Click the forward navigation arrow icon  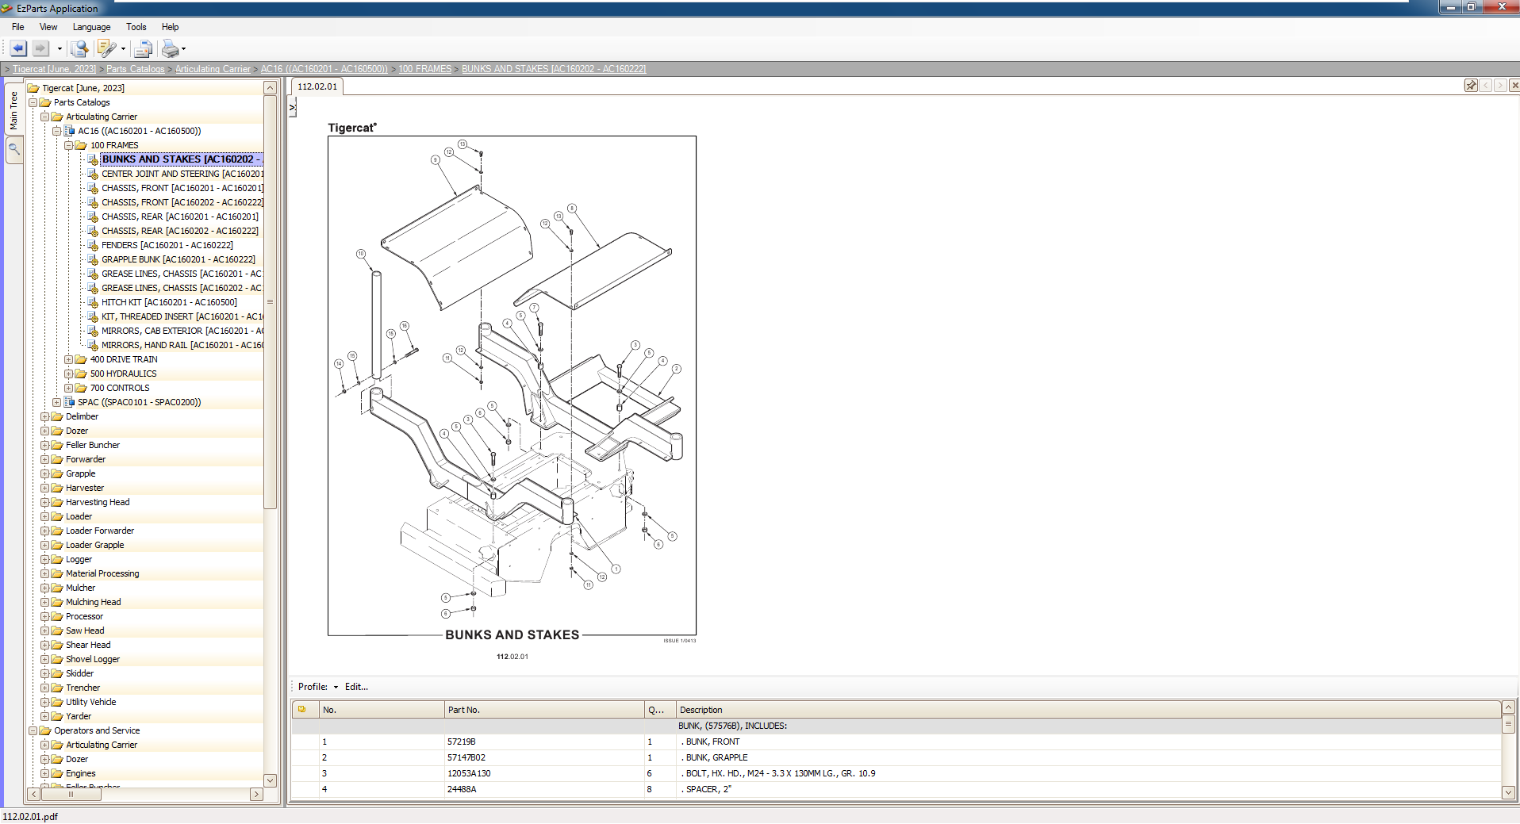(x=40, y=48)
